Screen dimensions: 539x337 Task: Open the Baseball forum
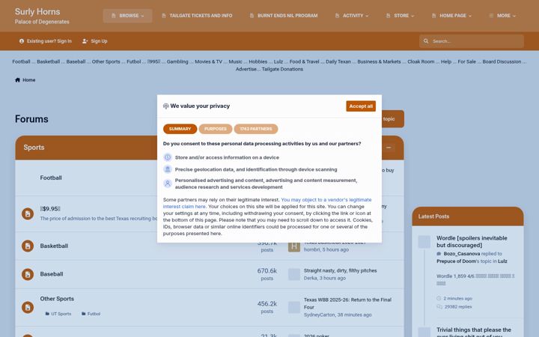(52, 274)
